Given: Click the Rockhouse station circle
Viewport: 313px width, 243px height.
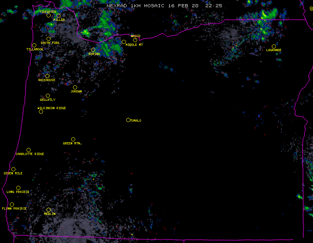Looking at the screenshot, I should [47, 76].
